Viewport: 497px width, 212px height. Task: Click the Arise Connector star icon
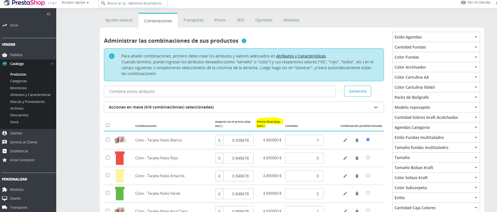tap(5, 160)
